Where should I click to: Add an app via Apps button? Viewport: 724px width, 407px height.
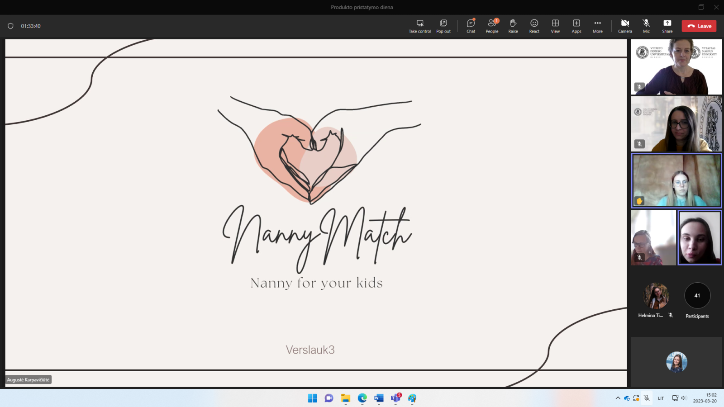(x=576, y=26)
